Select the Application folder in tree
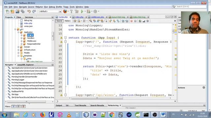 [x=28, y=32]
